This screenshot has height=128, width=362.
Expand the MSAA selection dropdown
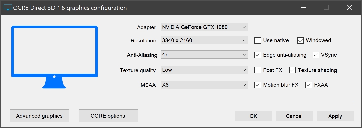(204, 85)
